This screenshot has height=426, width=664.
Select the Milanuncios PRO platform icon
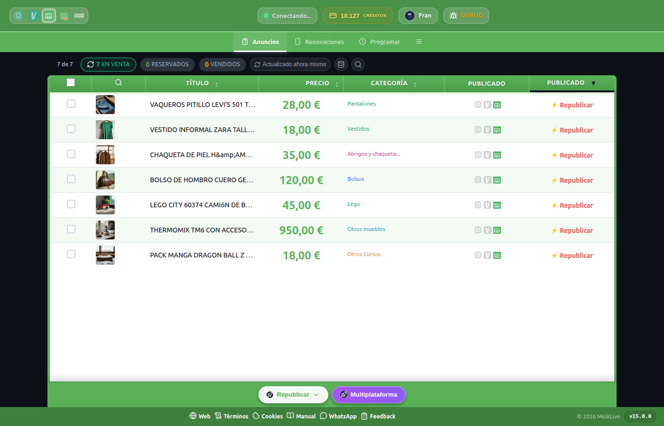pos(65,16)
